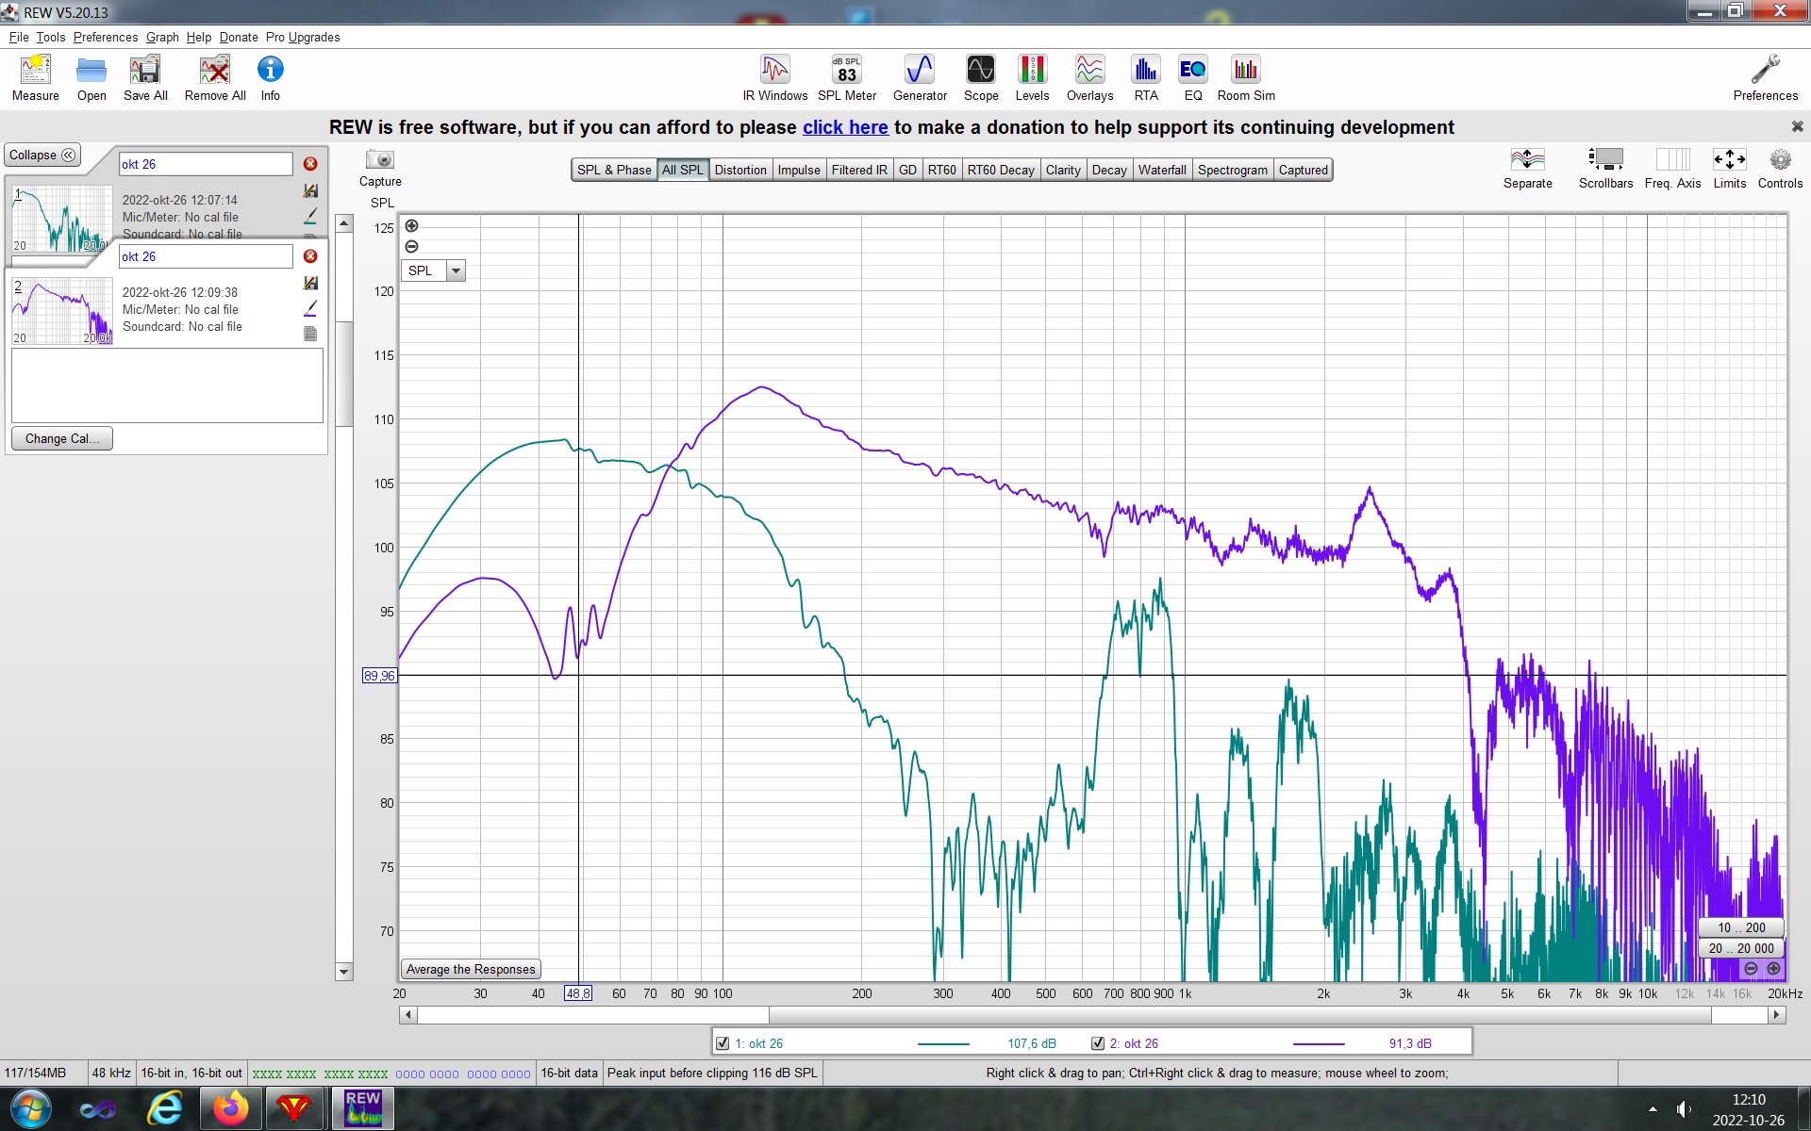
Task: Open graph Limits icon
Action: click(x=1729, y=168)
